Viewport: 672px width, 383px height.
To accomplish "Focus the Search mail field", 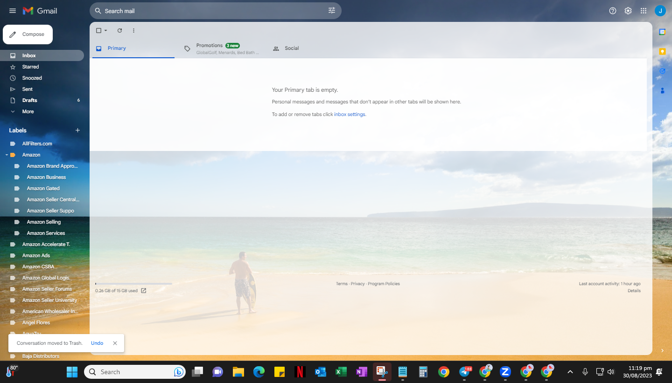I will click(215, 11).
